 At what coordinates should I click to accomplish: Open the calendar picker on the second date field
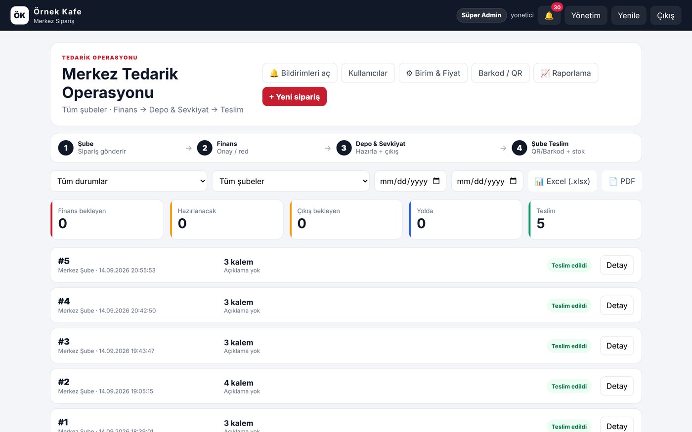513,181
